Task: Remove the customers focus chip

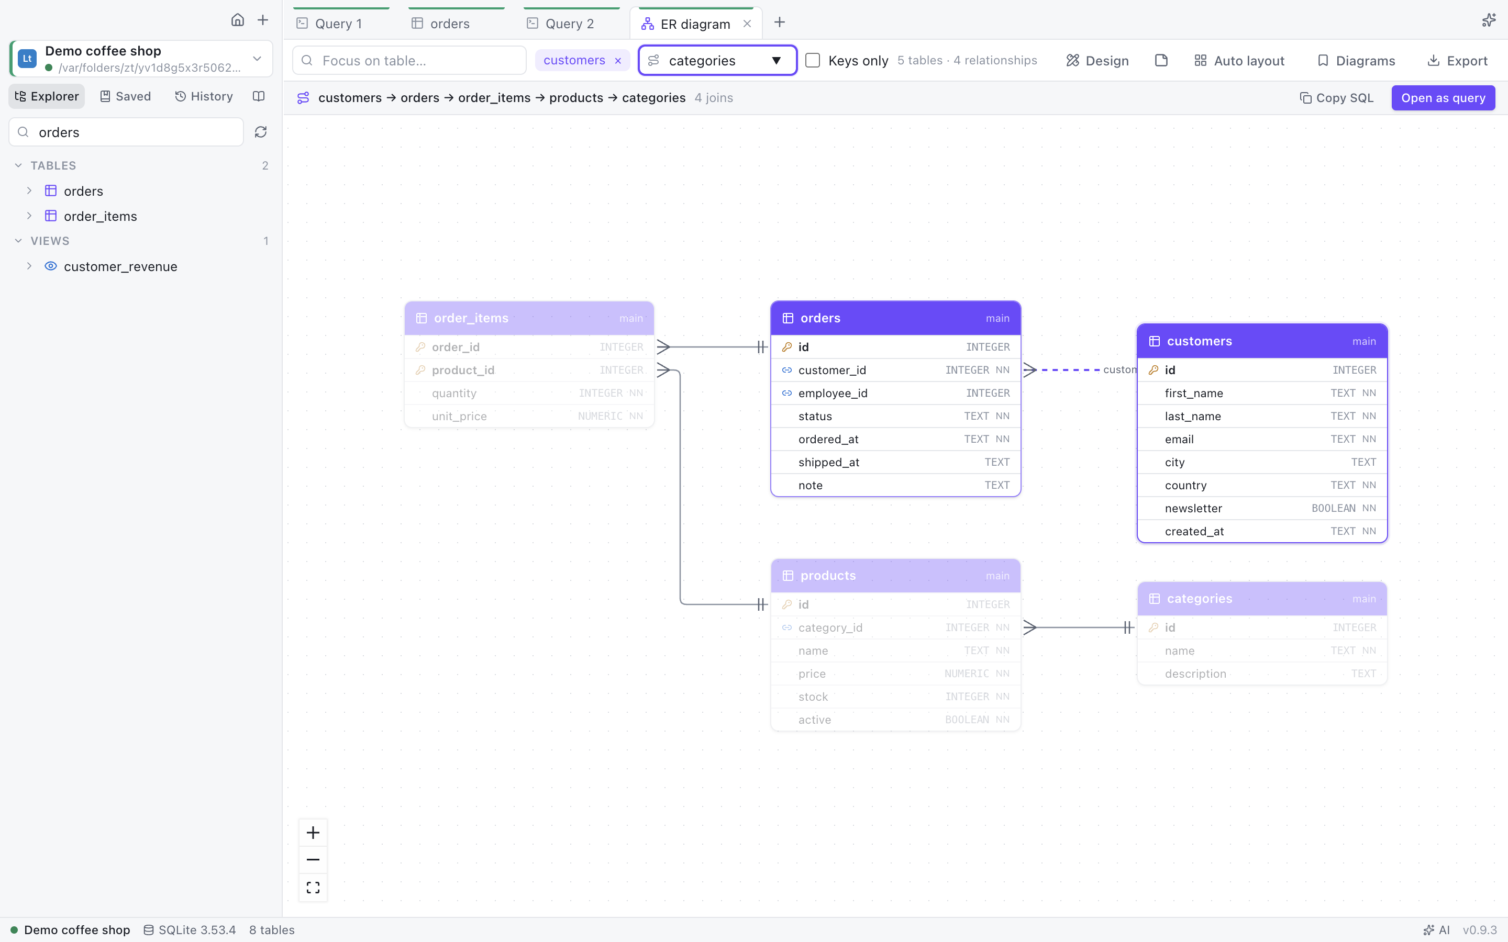Action: (617, 60)
